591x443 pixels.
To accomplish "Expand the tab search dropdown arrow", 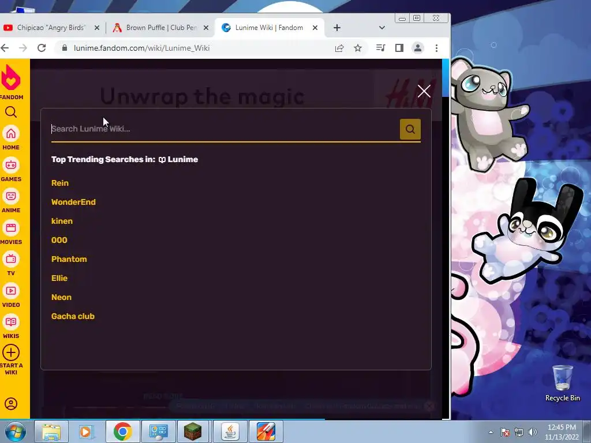I will pos(382,28).
